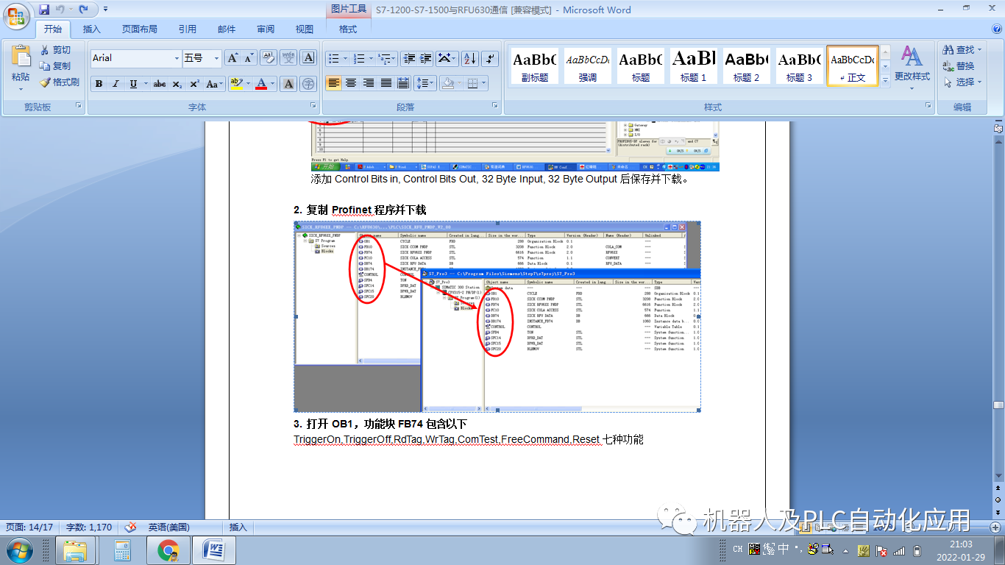The height and width of the screenshot is (565, 1005).
Task: Grow the font size
Action: tap(232, 58)
